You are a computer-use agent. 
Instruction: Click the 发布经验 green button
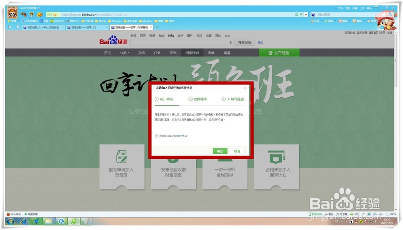(279, 53)
